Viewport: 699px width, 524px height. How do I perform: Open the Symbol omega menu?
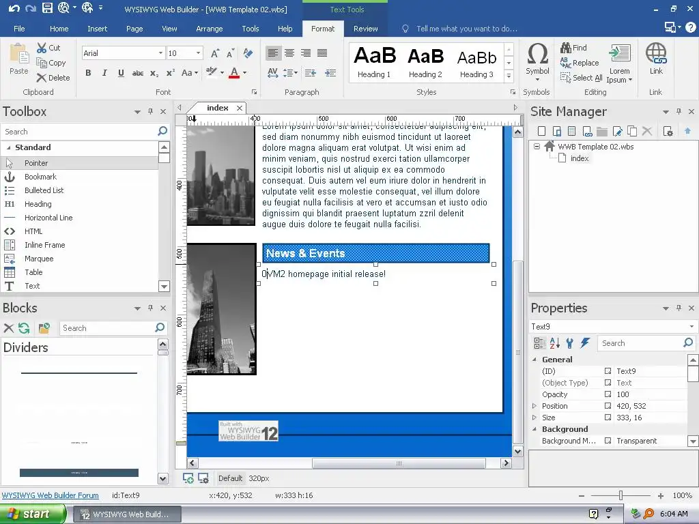(537, 61)
